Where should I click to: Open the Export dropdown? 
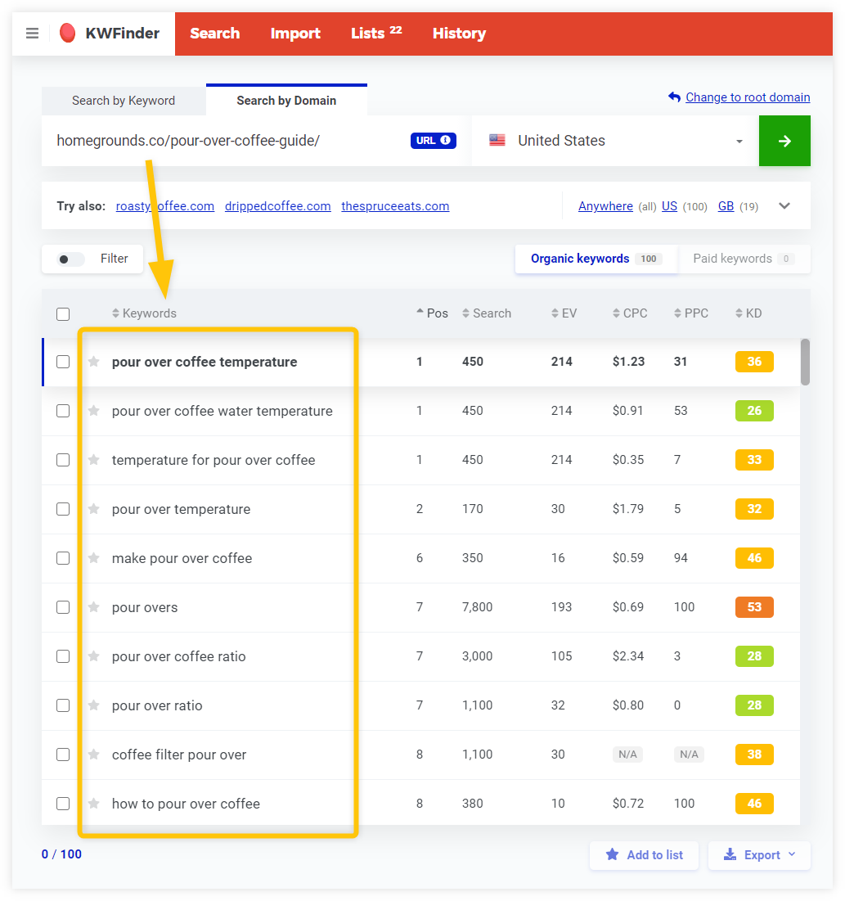760,855
